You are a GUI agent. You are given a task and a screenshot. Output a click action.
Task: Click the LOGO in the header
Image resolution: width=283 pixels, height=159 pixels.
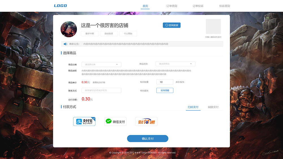(61, 6)
